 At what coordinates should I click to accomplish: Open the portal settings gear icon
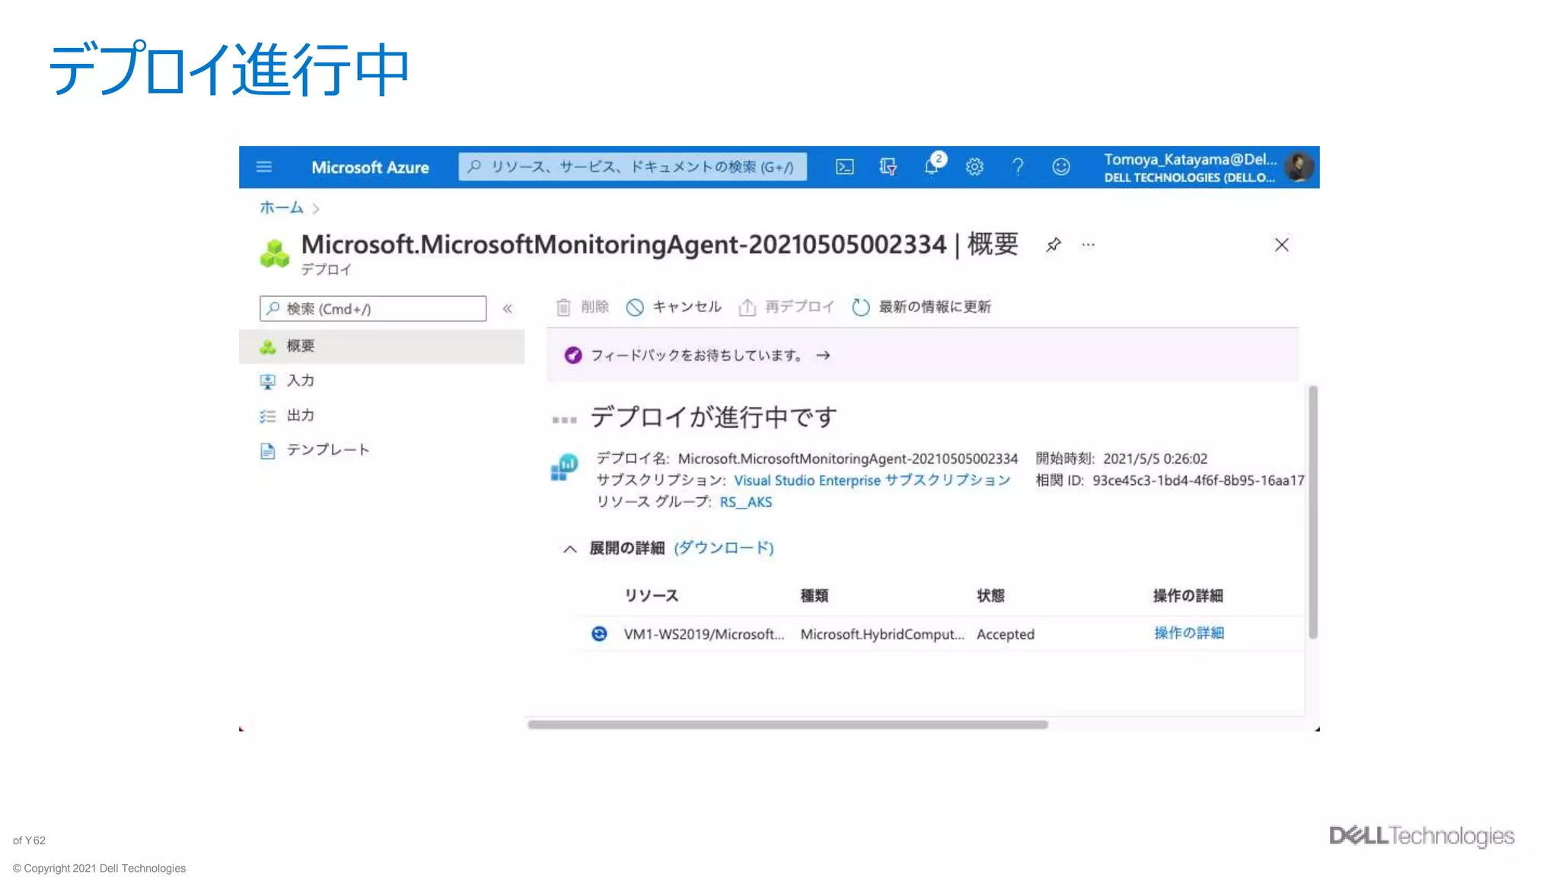pos(974,167)
